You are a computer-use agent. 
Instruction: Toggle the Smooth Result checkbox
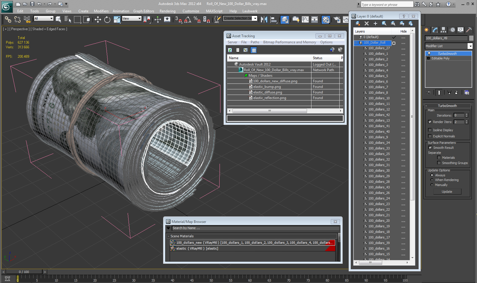pyautogui.click(x=430, y=148)
